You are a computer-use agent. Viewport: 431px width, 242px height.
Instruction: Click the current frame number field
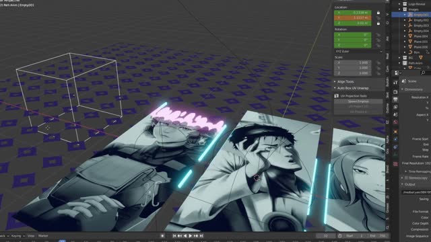326,236
